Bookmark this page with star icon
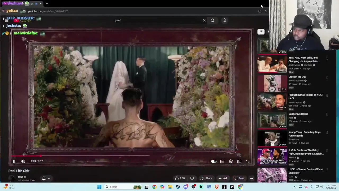339x191 pixels. (x=266, y=11)
